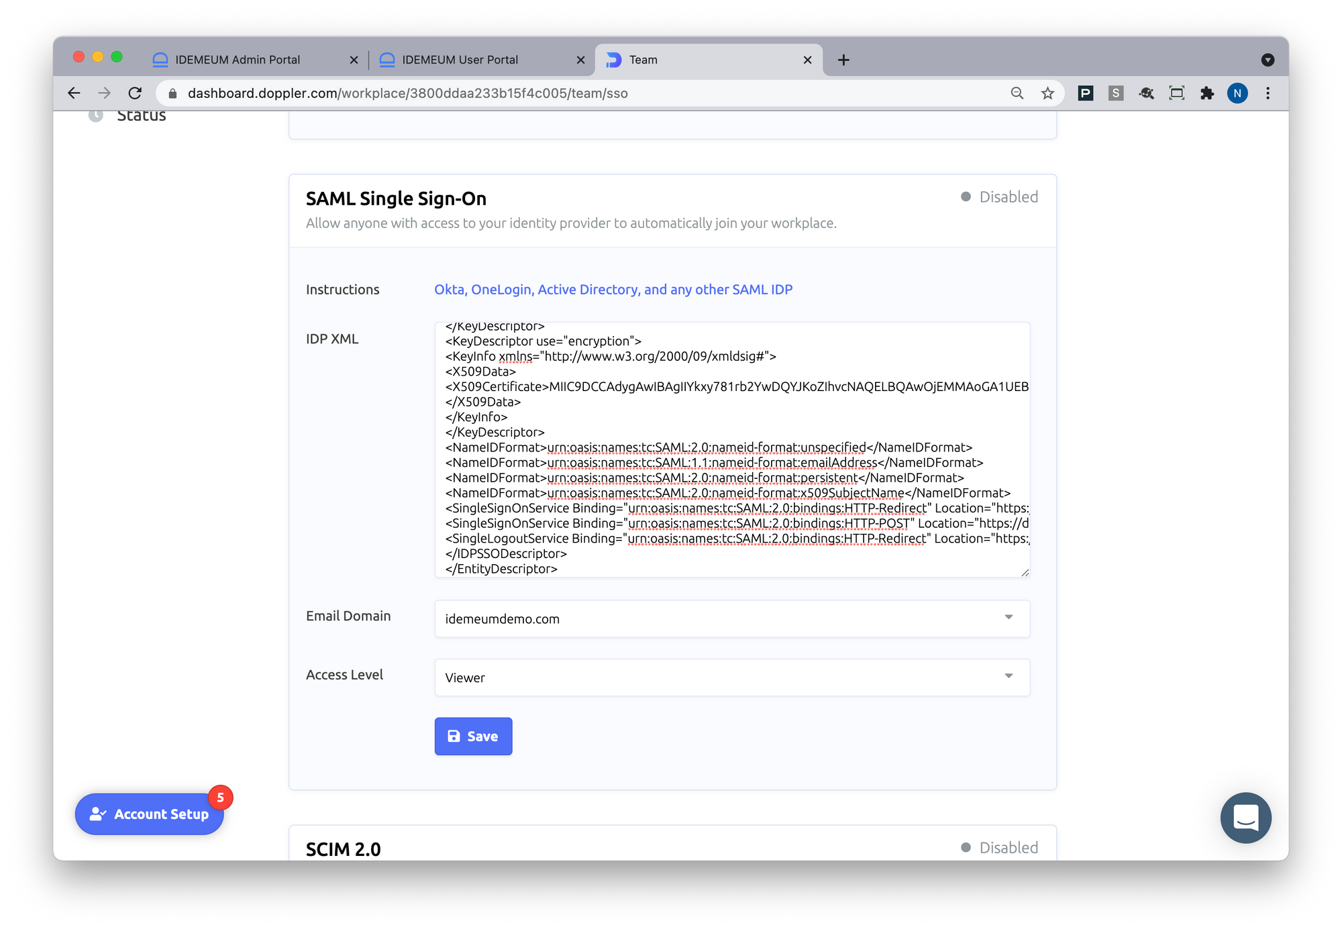Click the notification badge showing 5
The image size is (1342, 931).
coord(220,798)
